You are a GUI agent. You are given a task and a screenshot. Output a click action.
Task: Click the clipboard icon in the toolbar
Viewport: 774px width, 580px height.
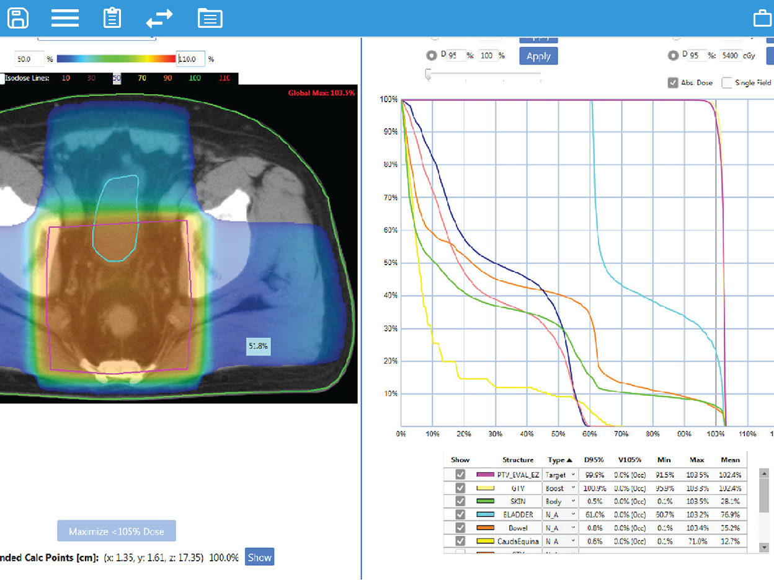112,17
